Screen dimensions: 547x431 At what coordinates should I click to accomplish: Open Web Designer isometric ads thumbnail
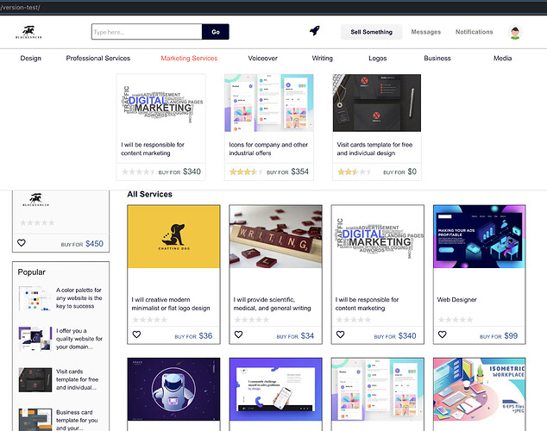tap(480, 236)
